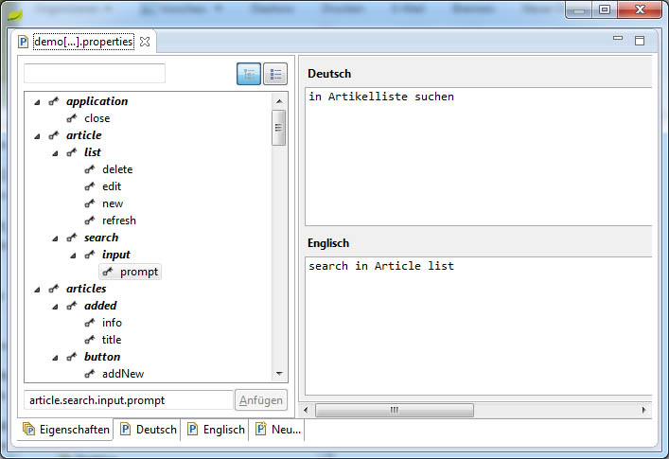Collapse the articles tree node
Viewport: 669px width, 459px height.
pos(37,290)
